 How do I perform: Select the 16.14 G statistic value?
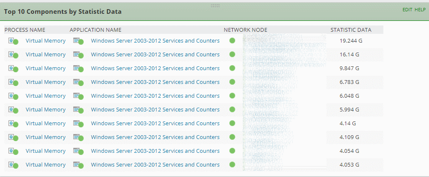click(x=349, y=55)
